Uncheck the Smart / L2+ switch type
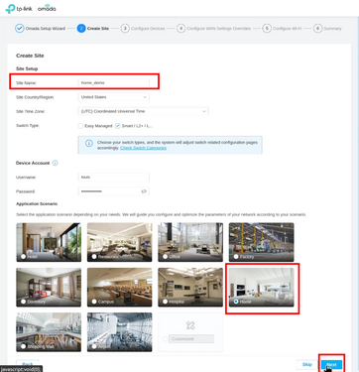Viewport: 359px width, 372px height. (x=117, y=126)
